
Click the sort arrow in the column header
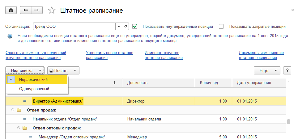[114, 83]
